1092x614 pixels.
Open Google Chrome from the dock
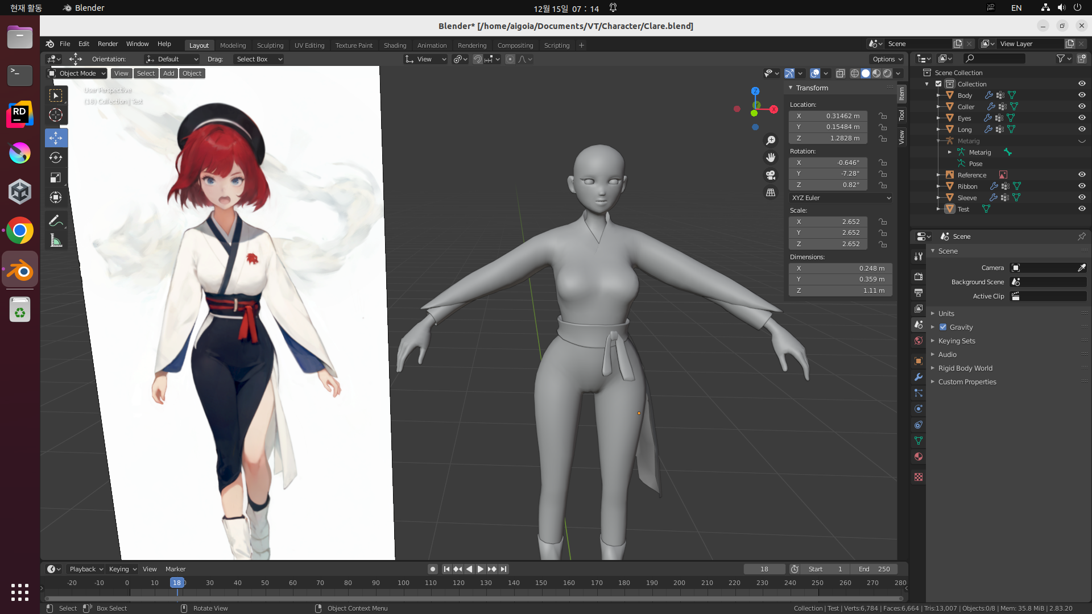(20, 230)
